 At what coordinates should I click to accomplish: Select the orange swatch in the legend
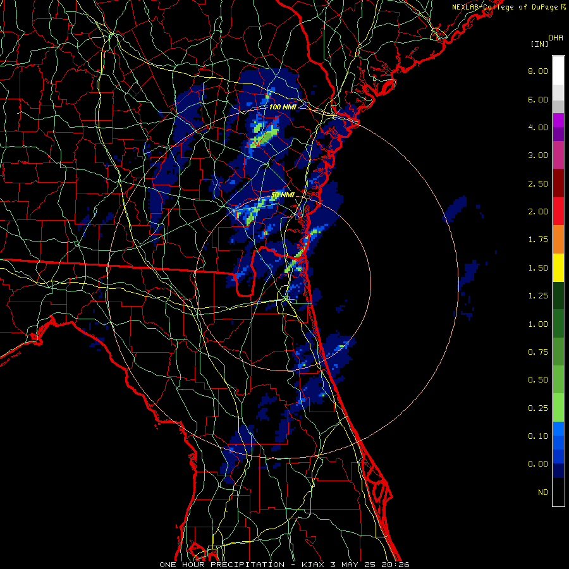pos(558,240)
